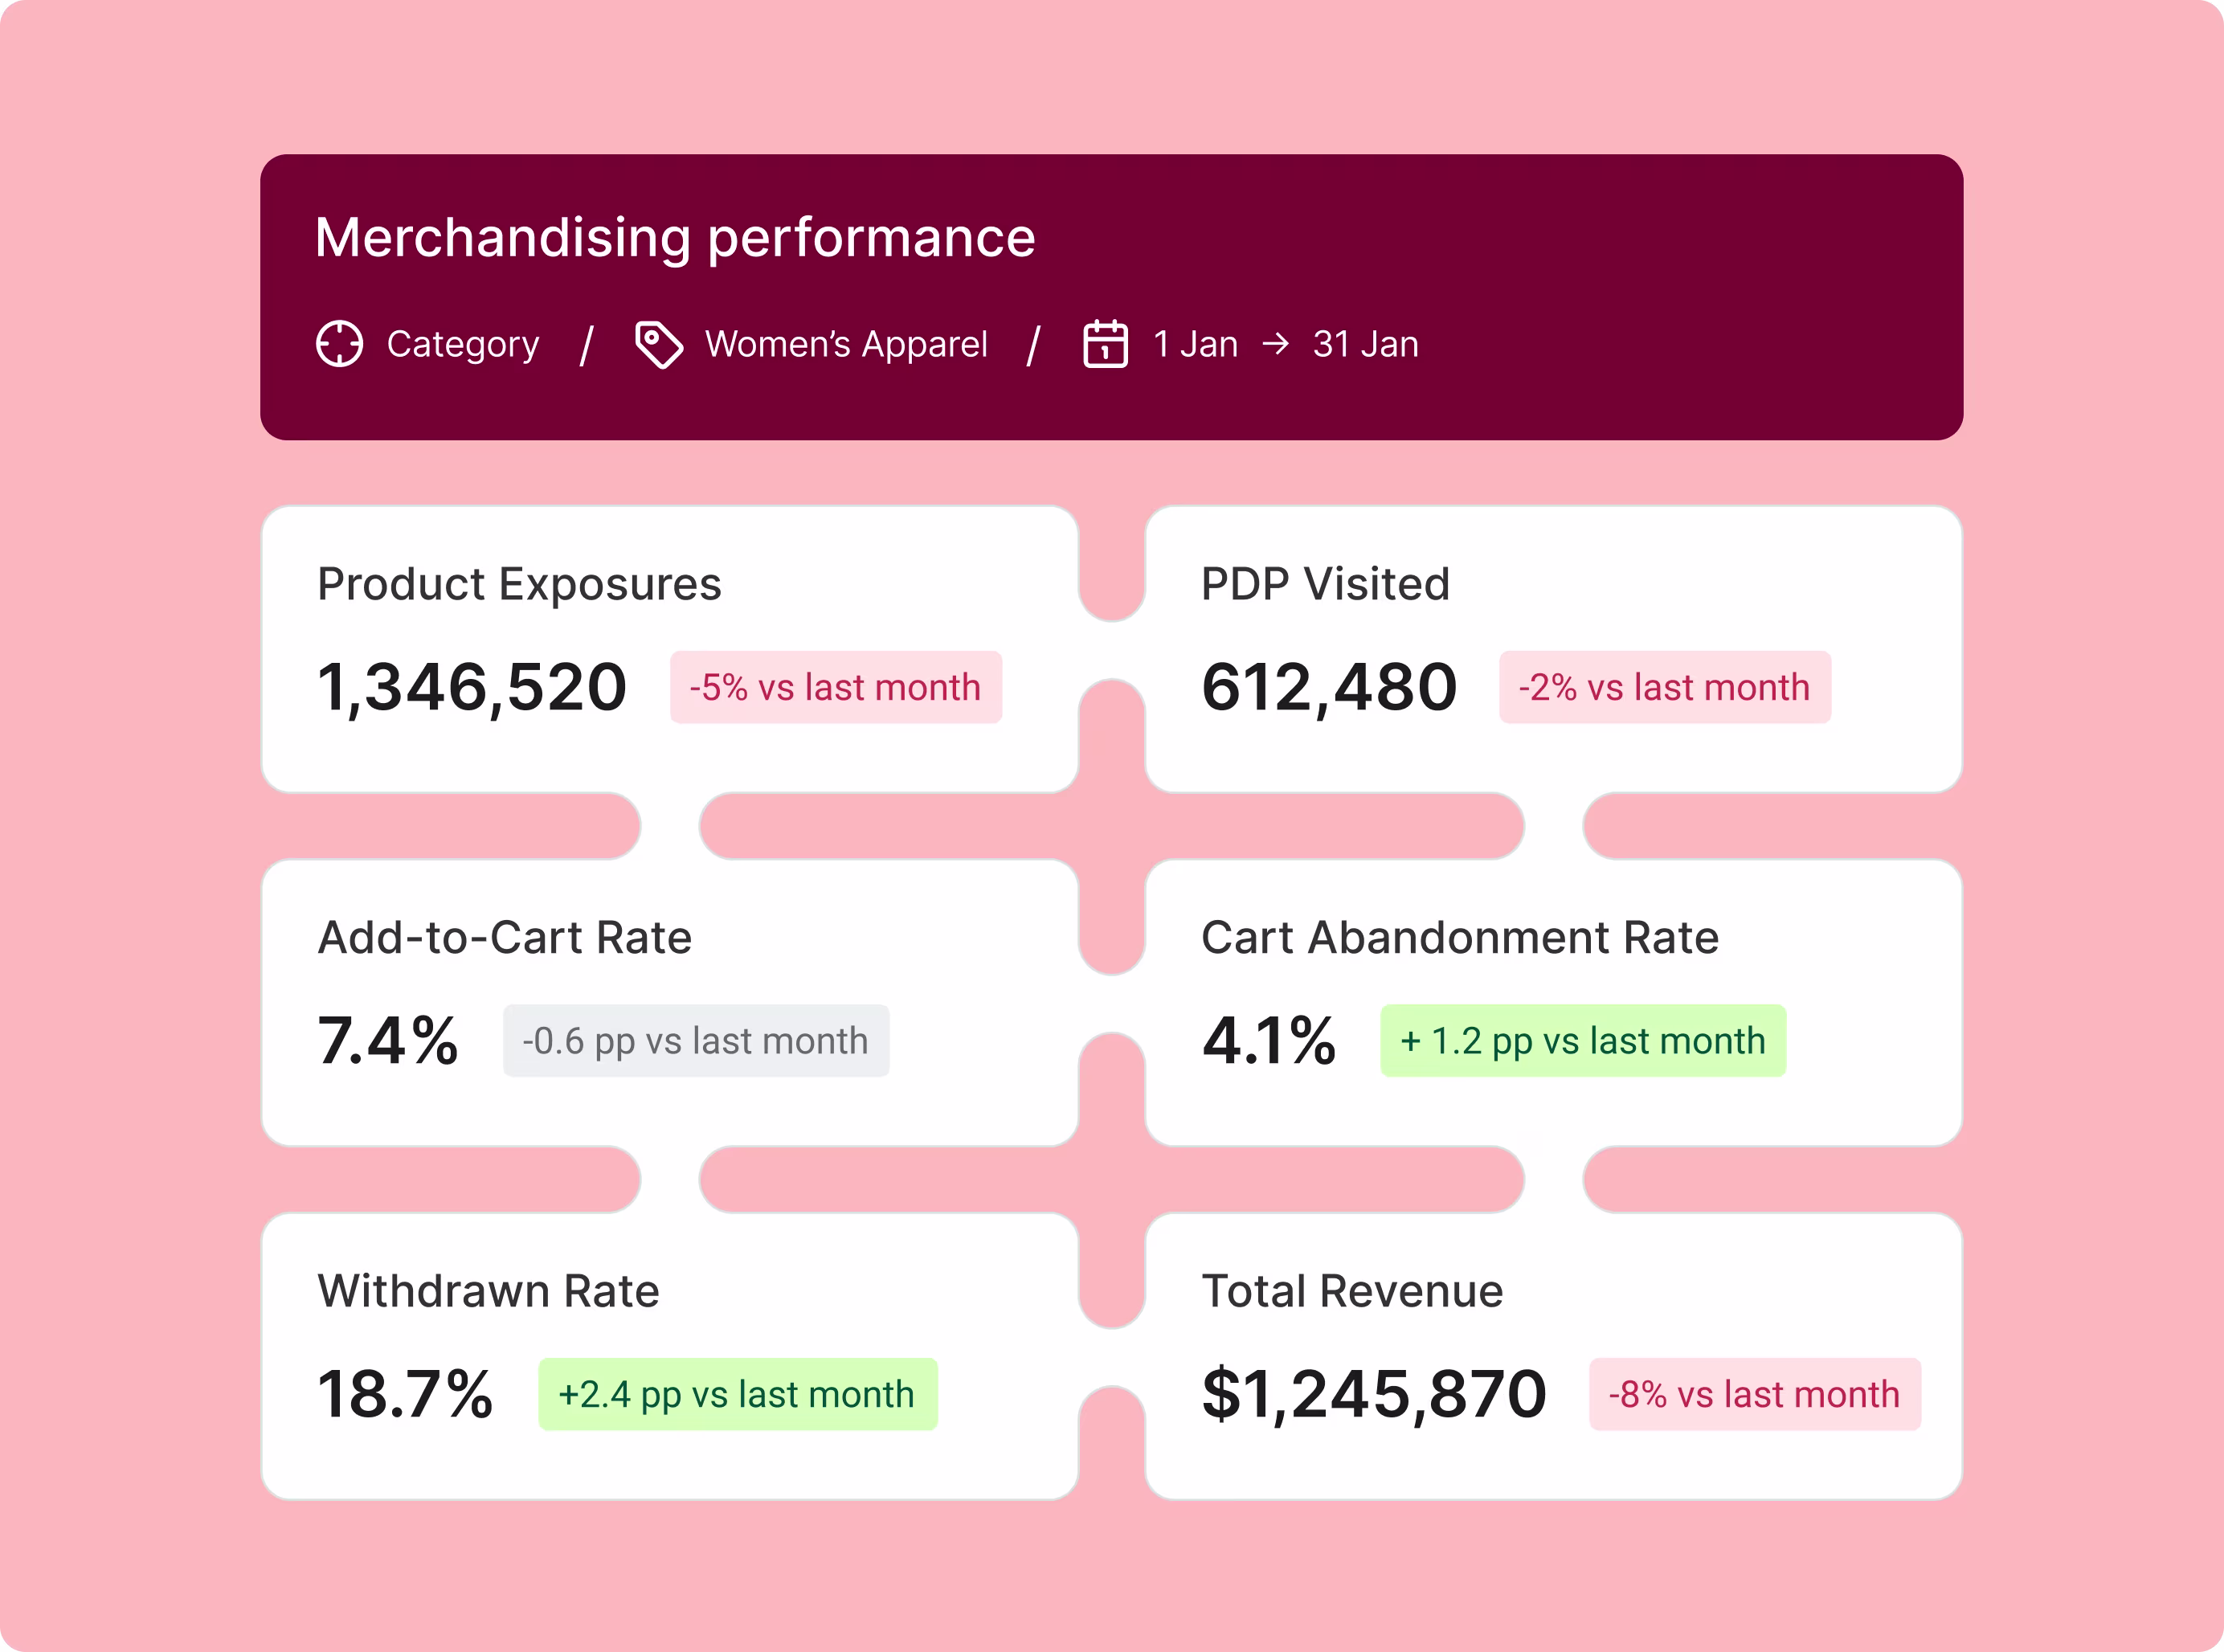Open the Product Exposures card title
The width and height of the screenshot is (2224, 1652).
click(x=519, y=584)
